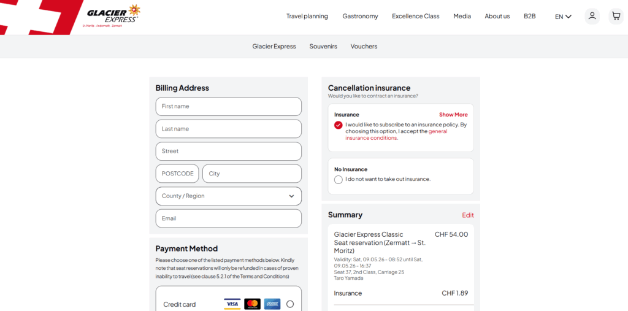Screen dimensions: 628x311
Task: Click the Email input field
Action: (228, 218)
